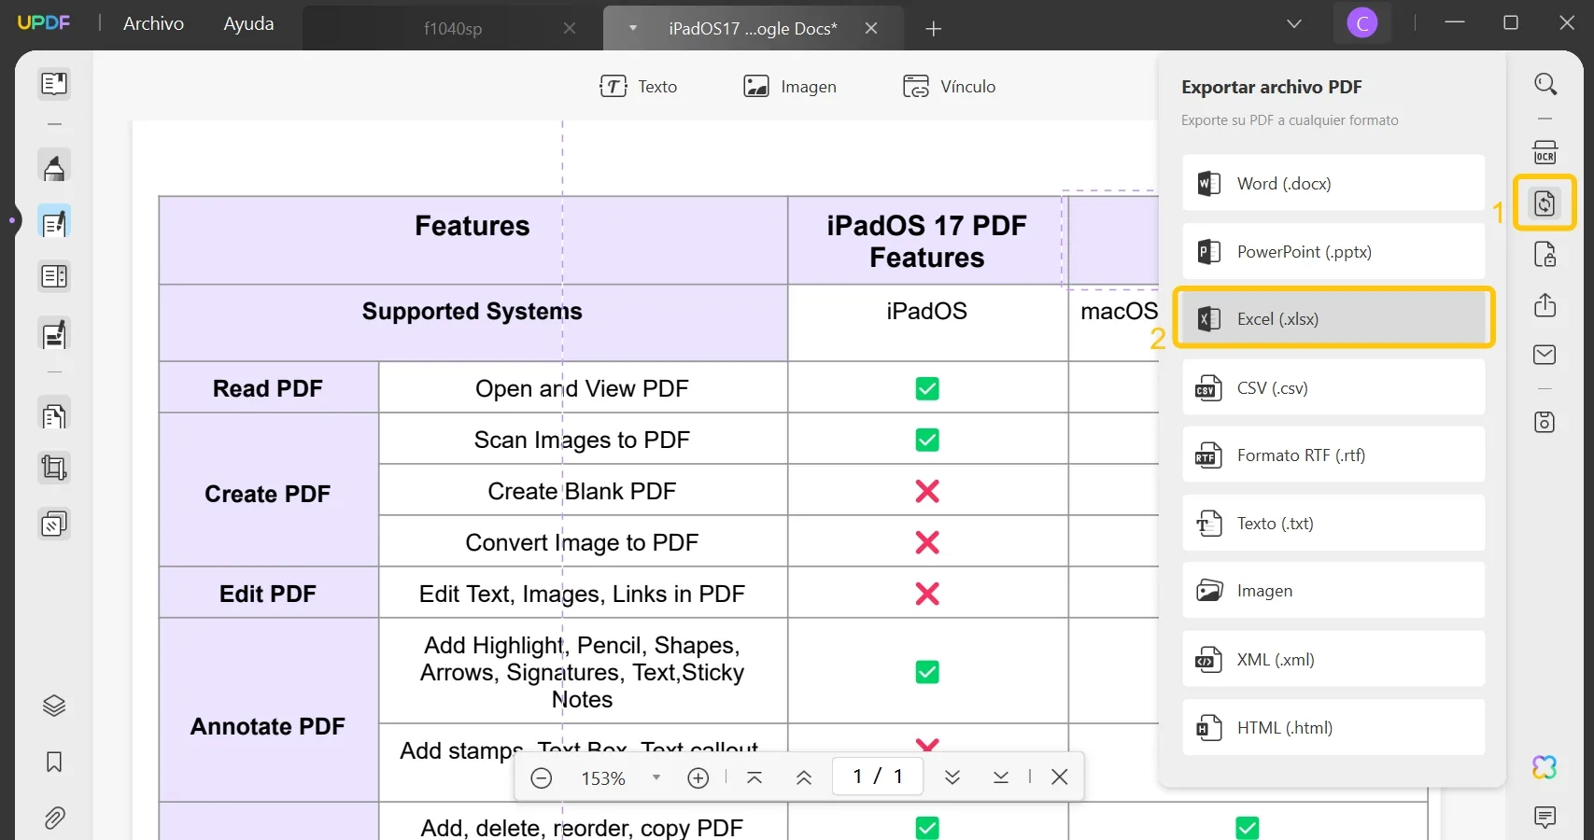Image resolution: width=1594 pixels, height=840 pixels.
Task: Export PDF to Texto (.txt)
Action: (x=1333, y=523)
